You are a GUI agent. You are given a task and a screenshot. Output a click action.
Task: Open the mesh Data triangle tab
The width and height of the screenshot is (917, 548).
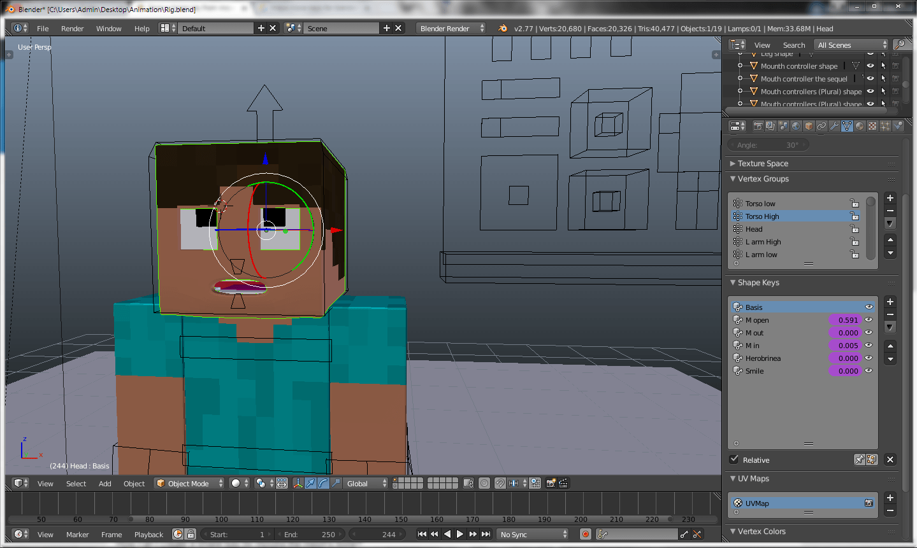[x=847, y=126]
